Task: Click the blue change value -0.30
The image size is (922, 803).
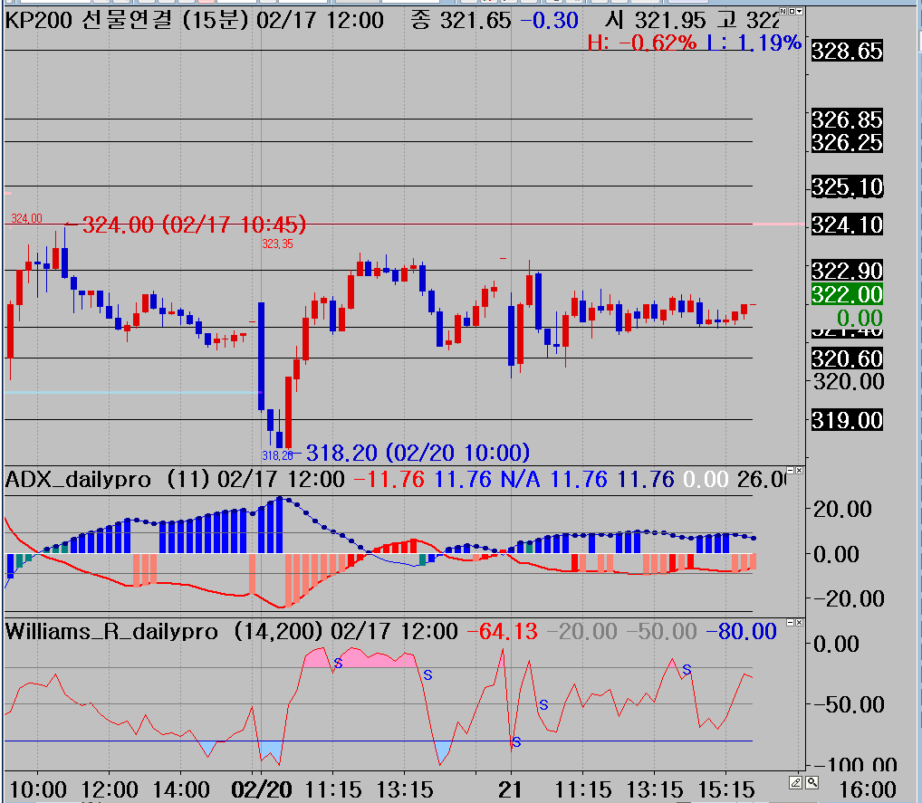Action: (x=550, y=21)
